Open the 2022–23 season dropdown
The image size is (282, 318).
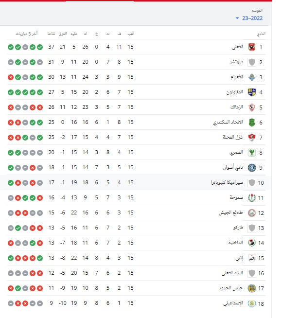point(249,18)
